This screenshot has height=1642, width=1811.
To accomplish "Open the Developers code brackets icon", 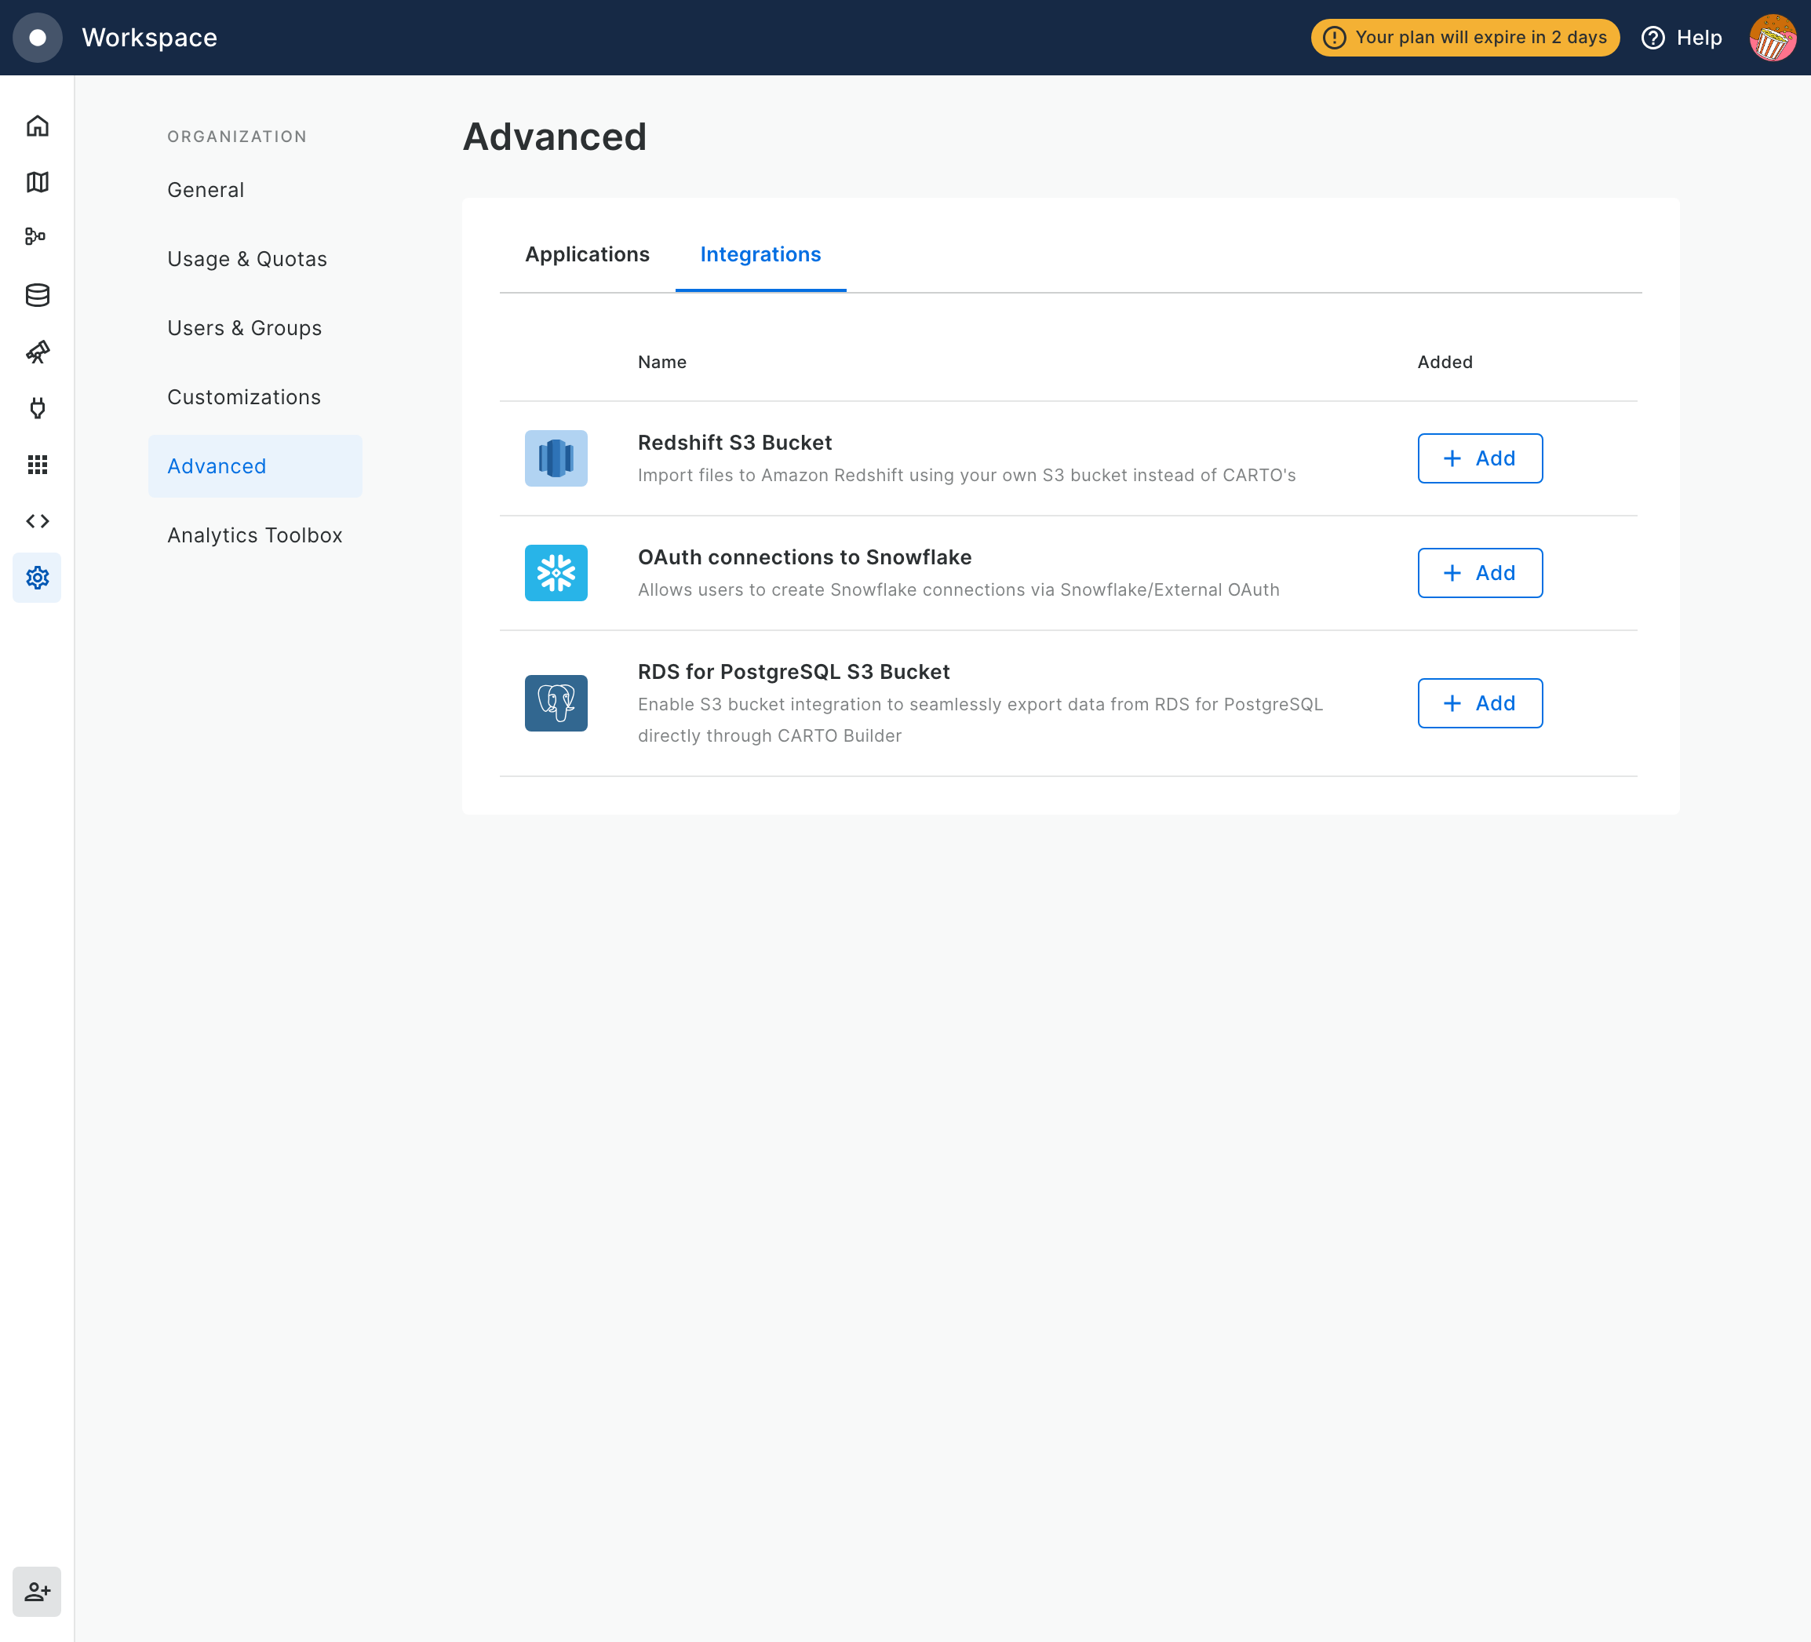I will pyautogui.click(x=37, y=521).
